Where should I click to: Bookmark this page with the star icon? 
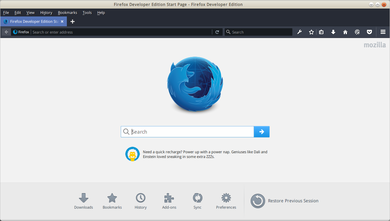[x=311, y=32]
